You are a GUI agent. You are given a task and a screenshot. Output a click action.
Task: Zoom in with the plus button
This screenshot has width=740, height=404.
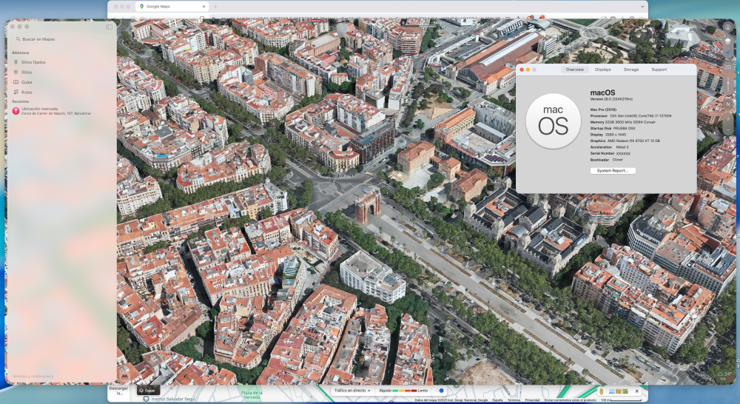click(727, 119)
